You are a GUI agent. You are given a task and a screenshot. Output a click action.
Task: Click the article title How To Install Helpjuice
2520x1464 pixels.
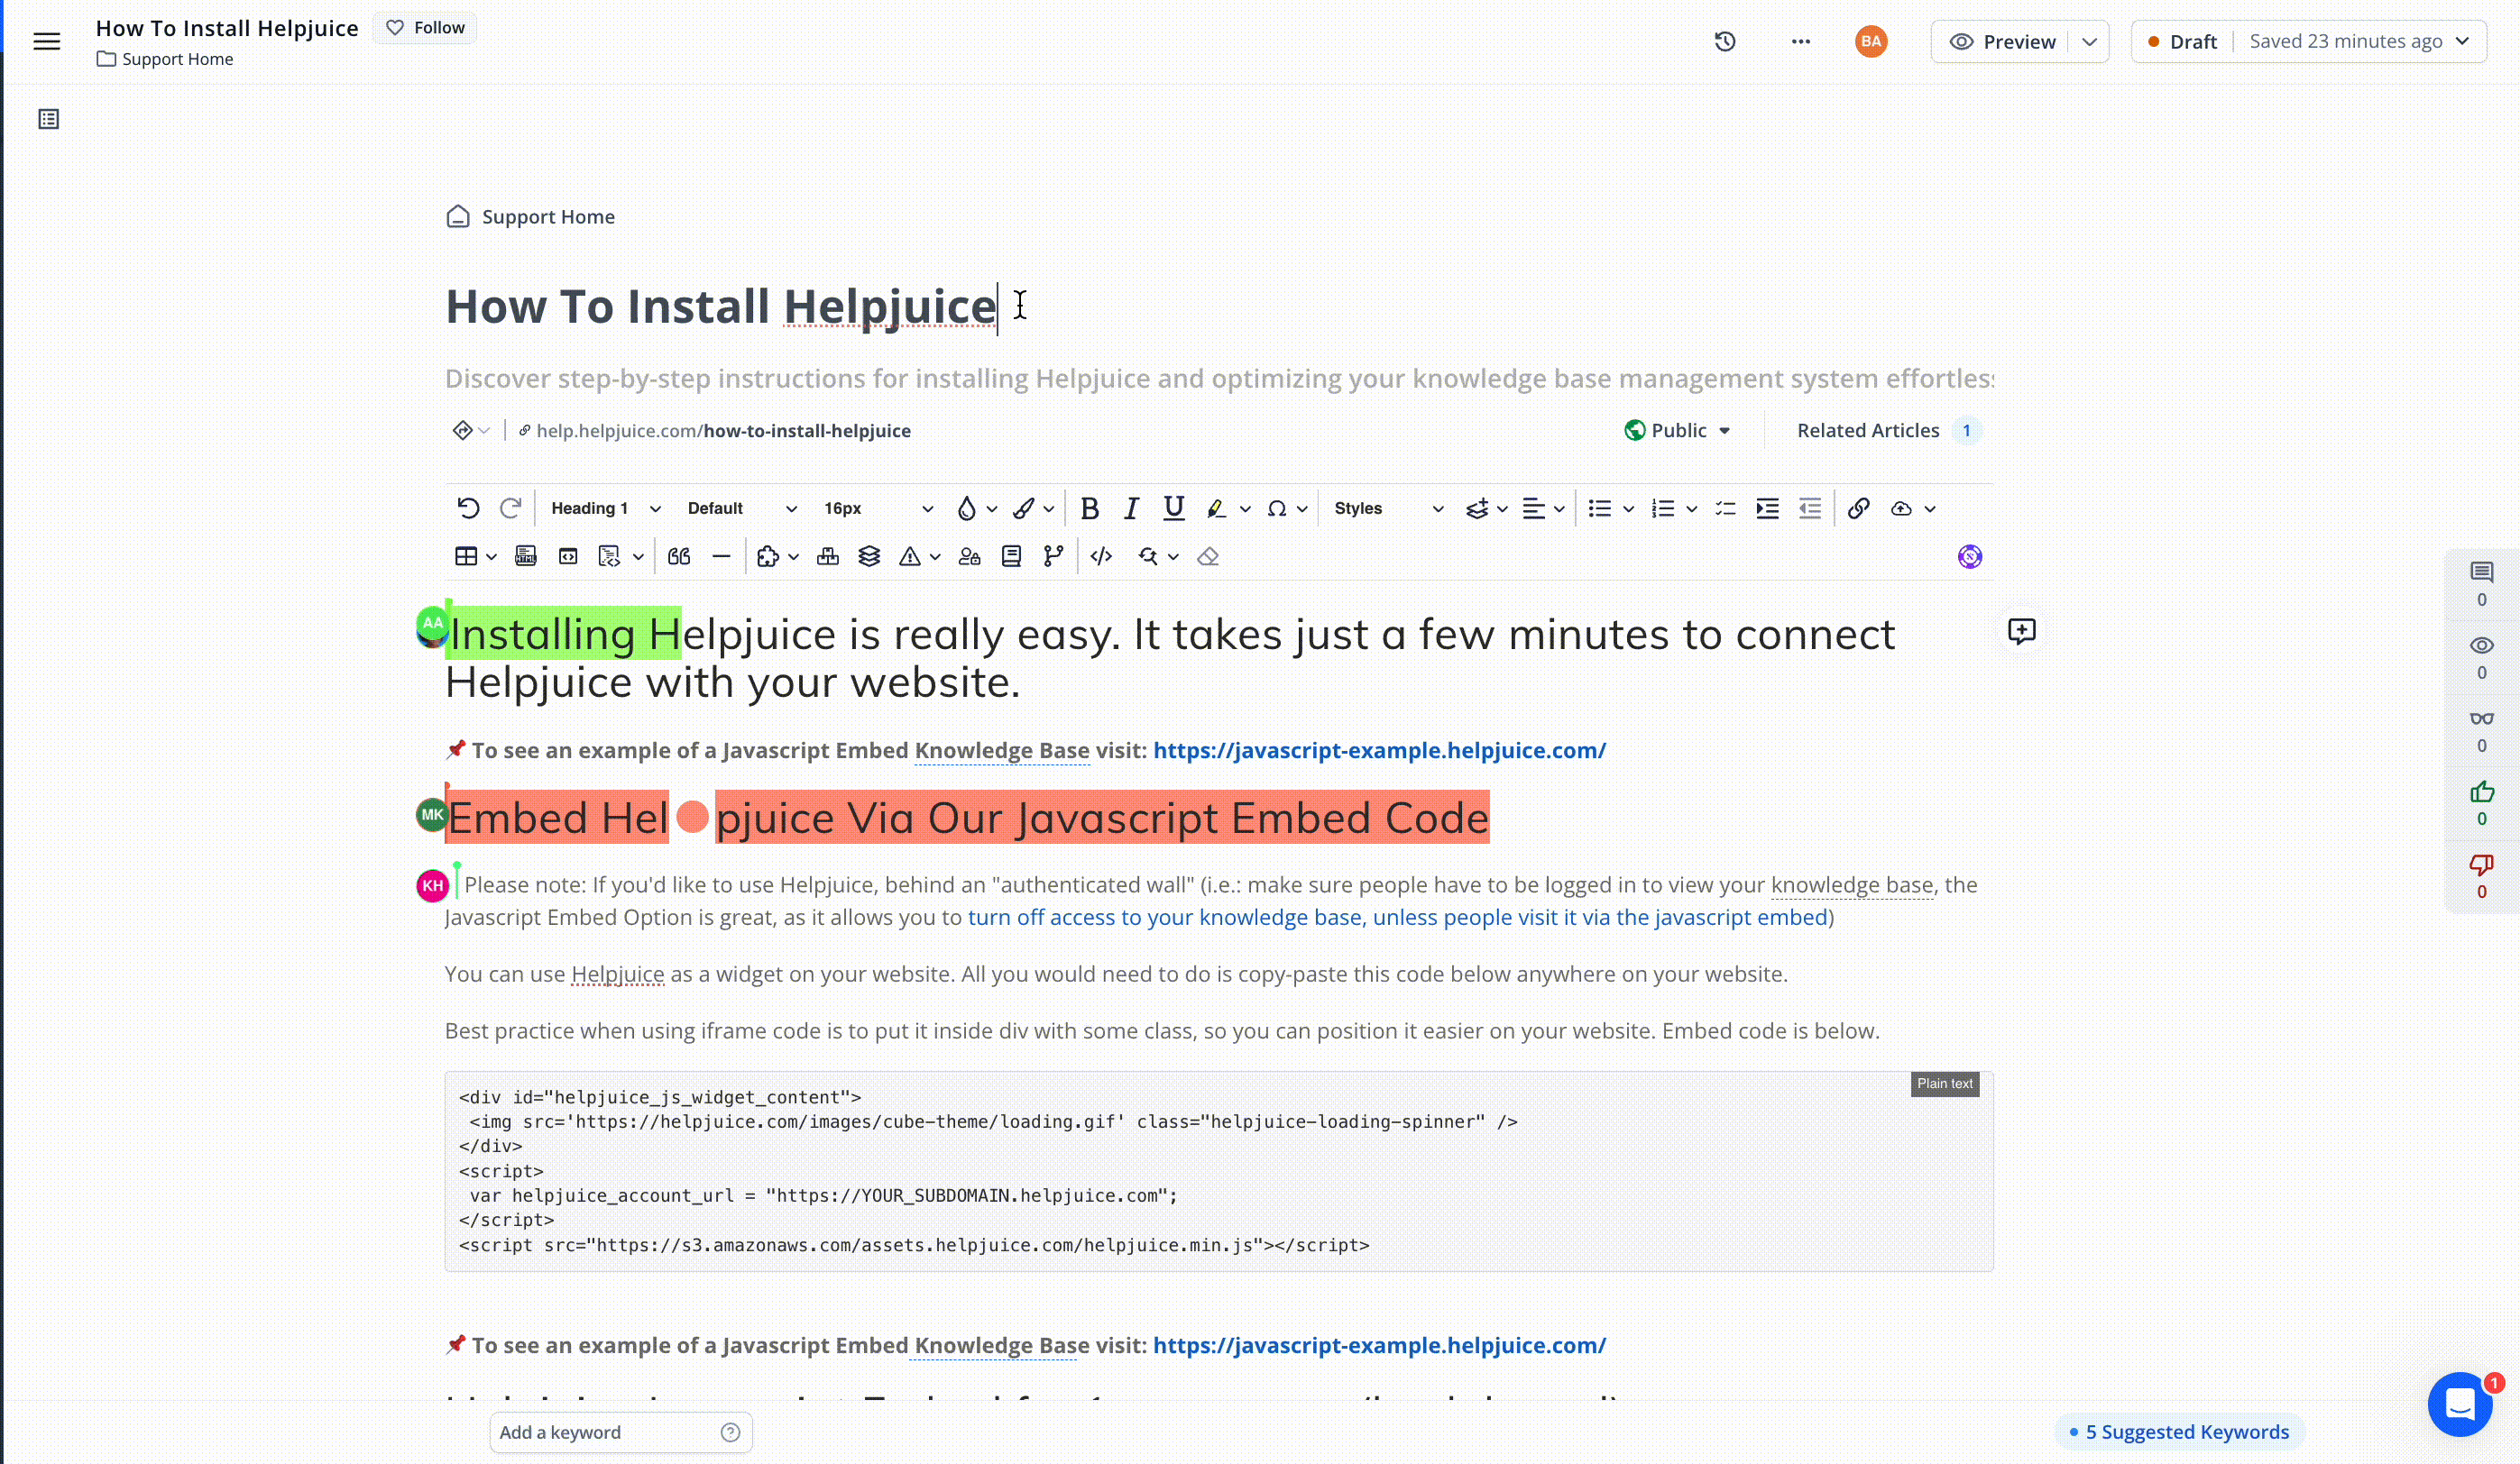coord(721,306)
